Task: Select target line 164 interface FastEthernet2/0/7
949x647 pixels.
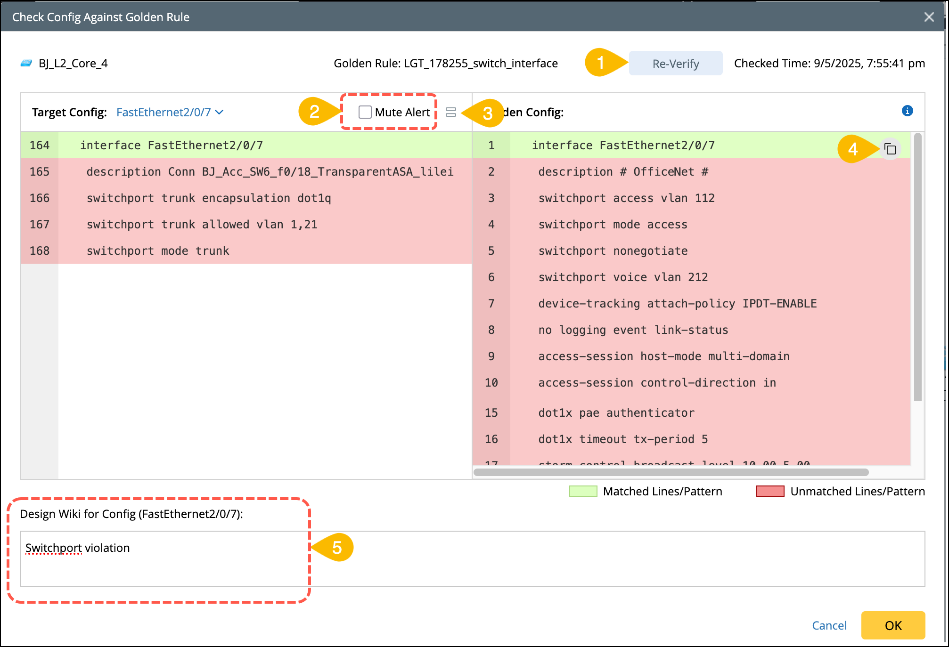Action: [x=172, y=145]
